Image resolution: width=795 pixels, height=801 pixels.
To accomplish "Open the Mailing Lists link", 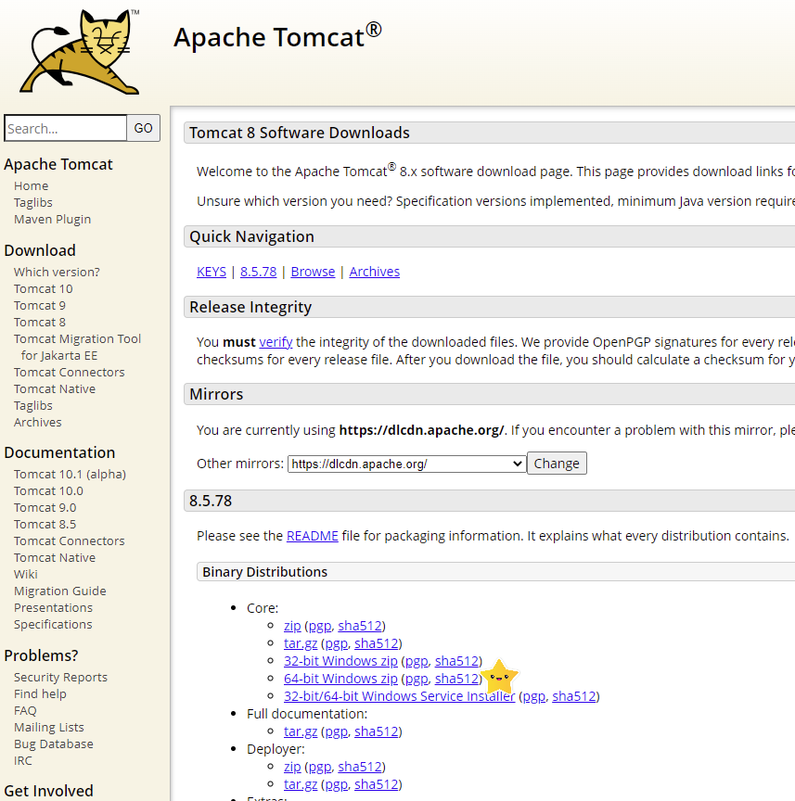I will [x=49, y=728].
